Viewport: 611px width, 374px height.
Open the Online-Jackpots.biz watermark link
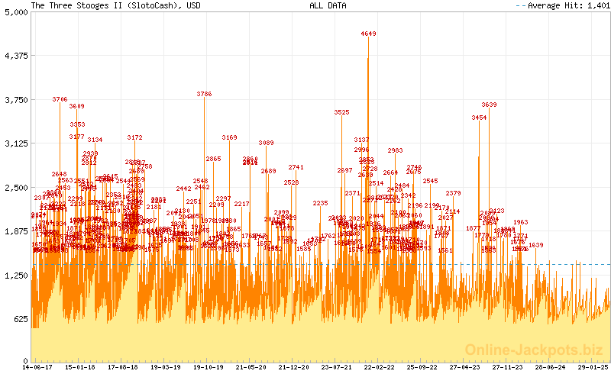pos(534,350)
